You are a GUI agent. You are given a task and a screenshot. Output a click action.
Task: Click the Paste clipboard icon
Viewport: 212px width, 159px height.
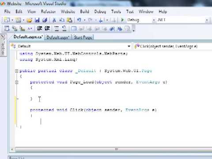click(69, 20)
